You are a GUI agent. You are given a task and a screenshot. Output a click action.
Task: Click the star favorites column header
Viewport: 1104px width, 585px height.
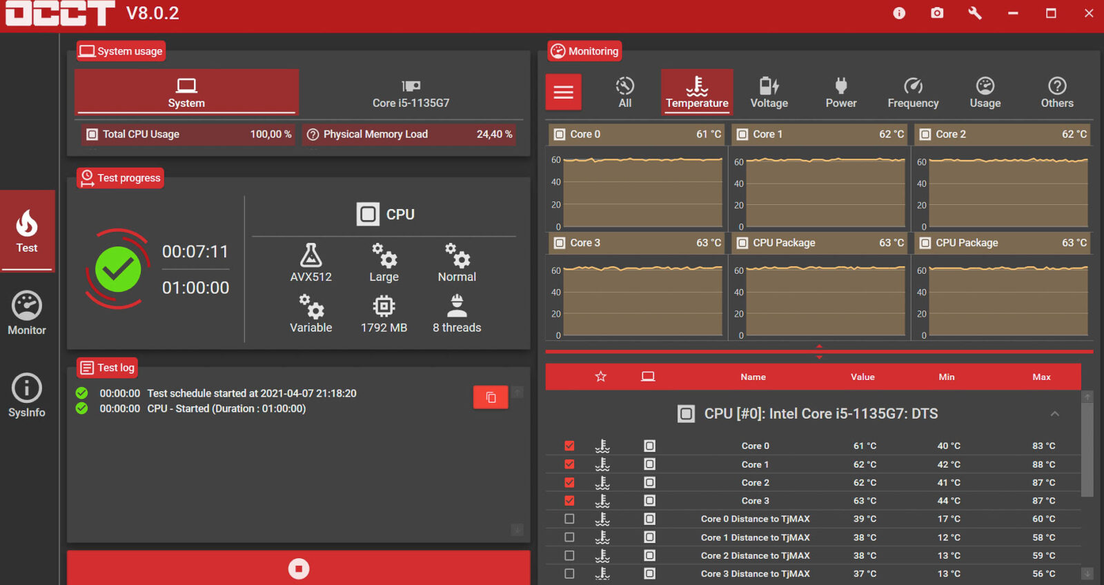tap(601, 377)
